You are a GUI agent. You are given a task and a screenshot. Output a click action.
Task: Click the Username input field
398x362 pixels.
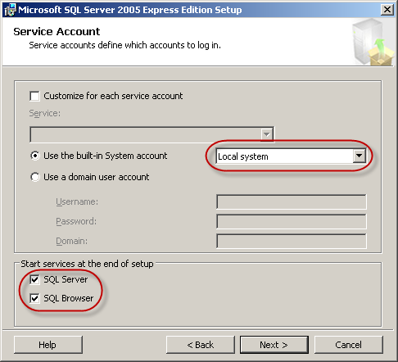click(x=292, y=201)
